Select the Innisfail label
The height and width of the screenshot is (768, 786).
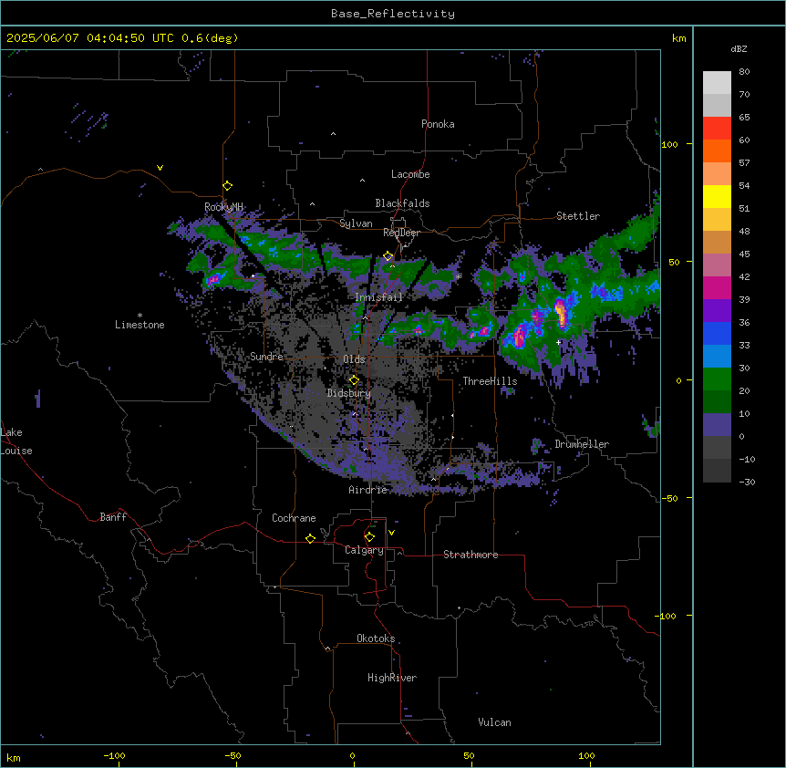[x=378, y=297]
